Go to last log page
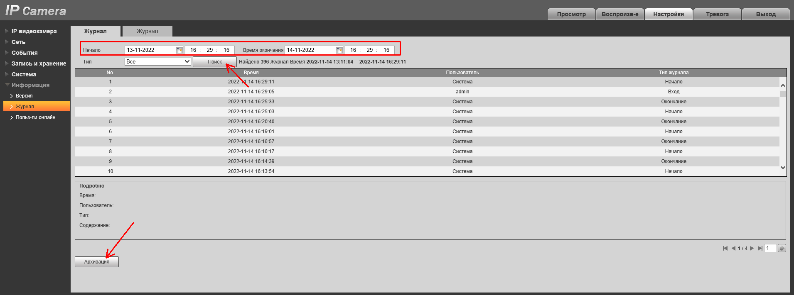Screen dimensions: 794x295 (x=760, y=249)
